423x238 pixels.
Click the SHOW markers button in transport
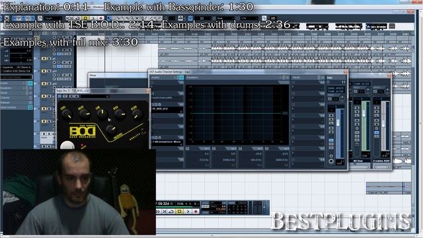(231, 203)
